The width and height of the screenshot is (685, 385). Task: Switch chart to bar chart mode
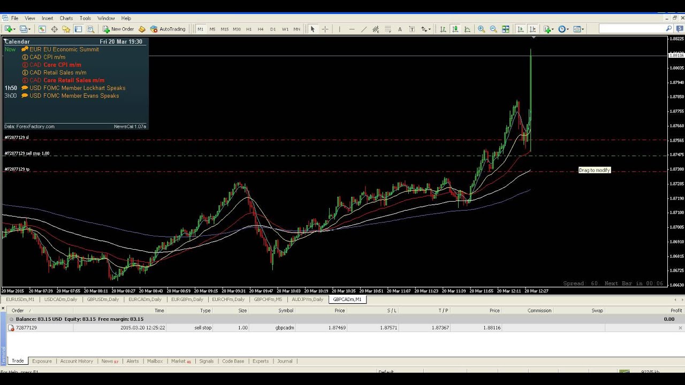pyautogui.click(x=443, y=29)
